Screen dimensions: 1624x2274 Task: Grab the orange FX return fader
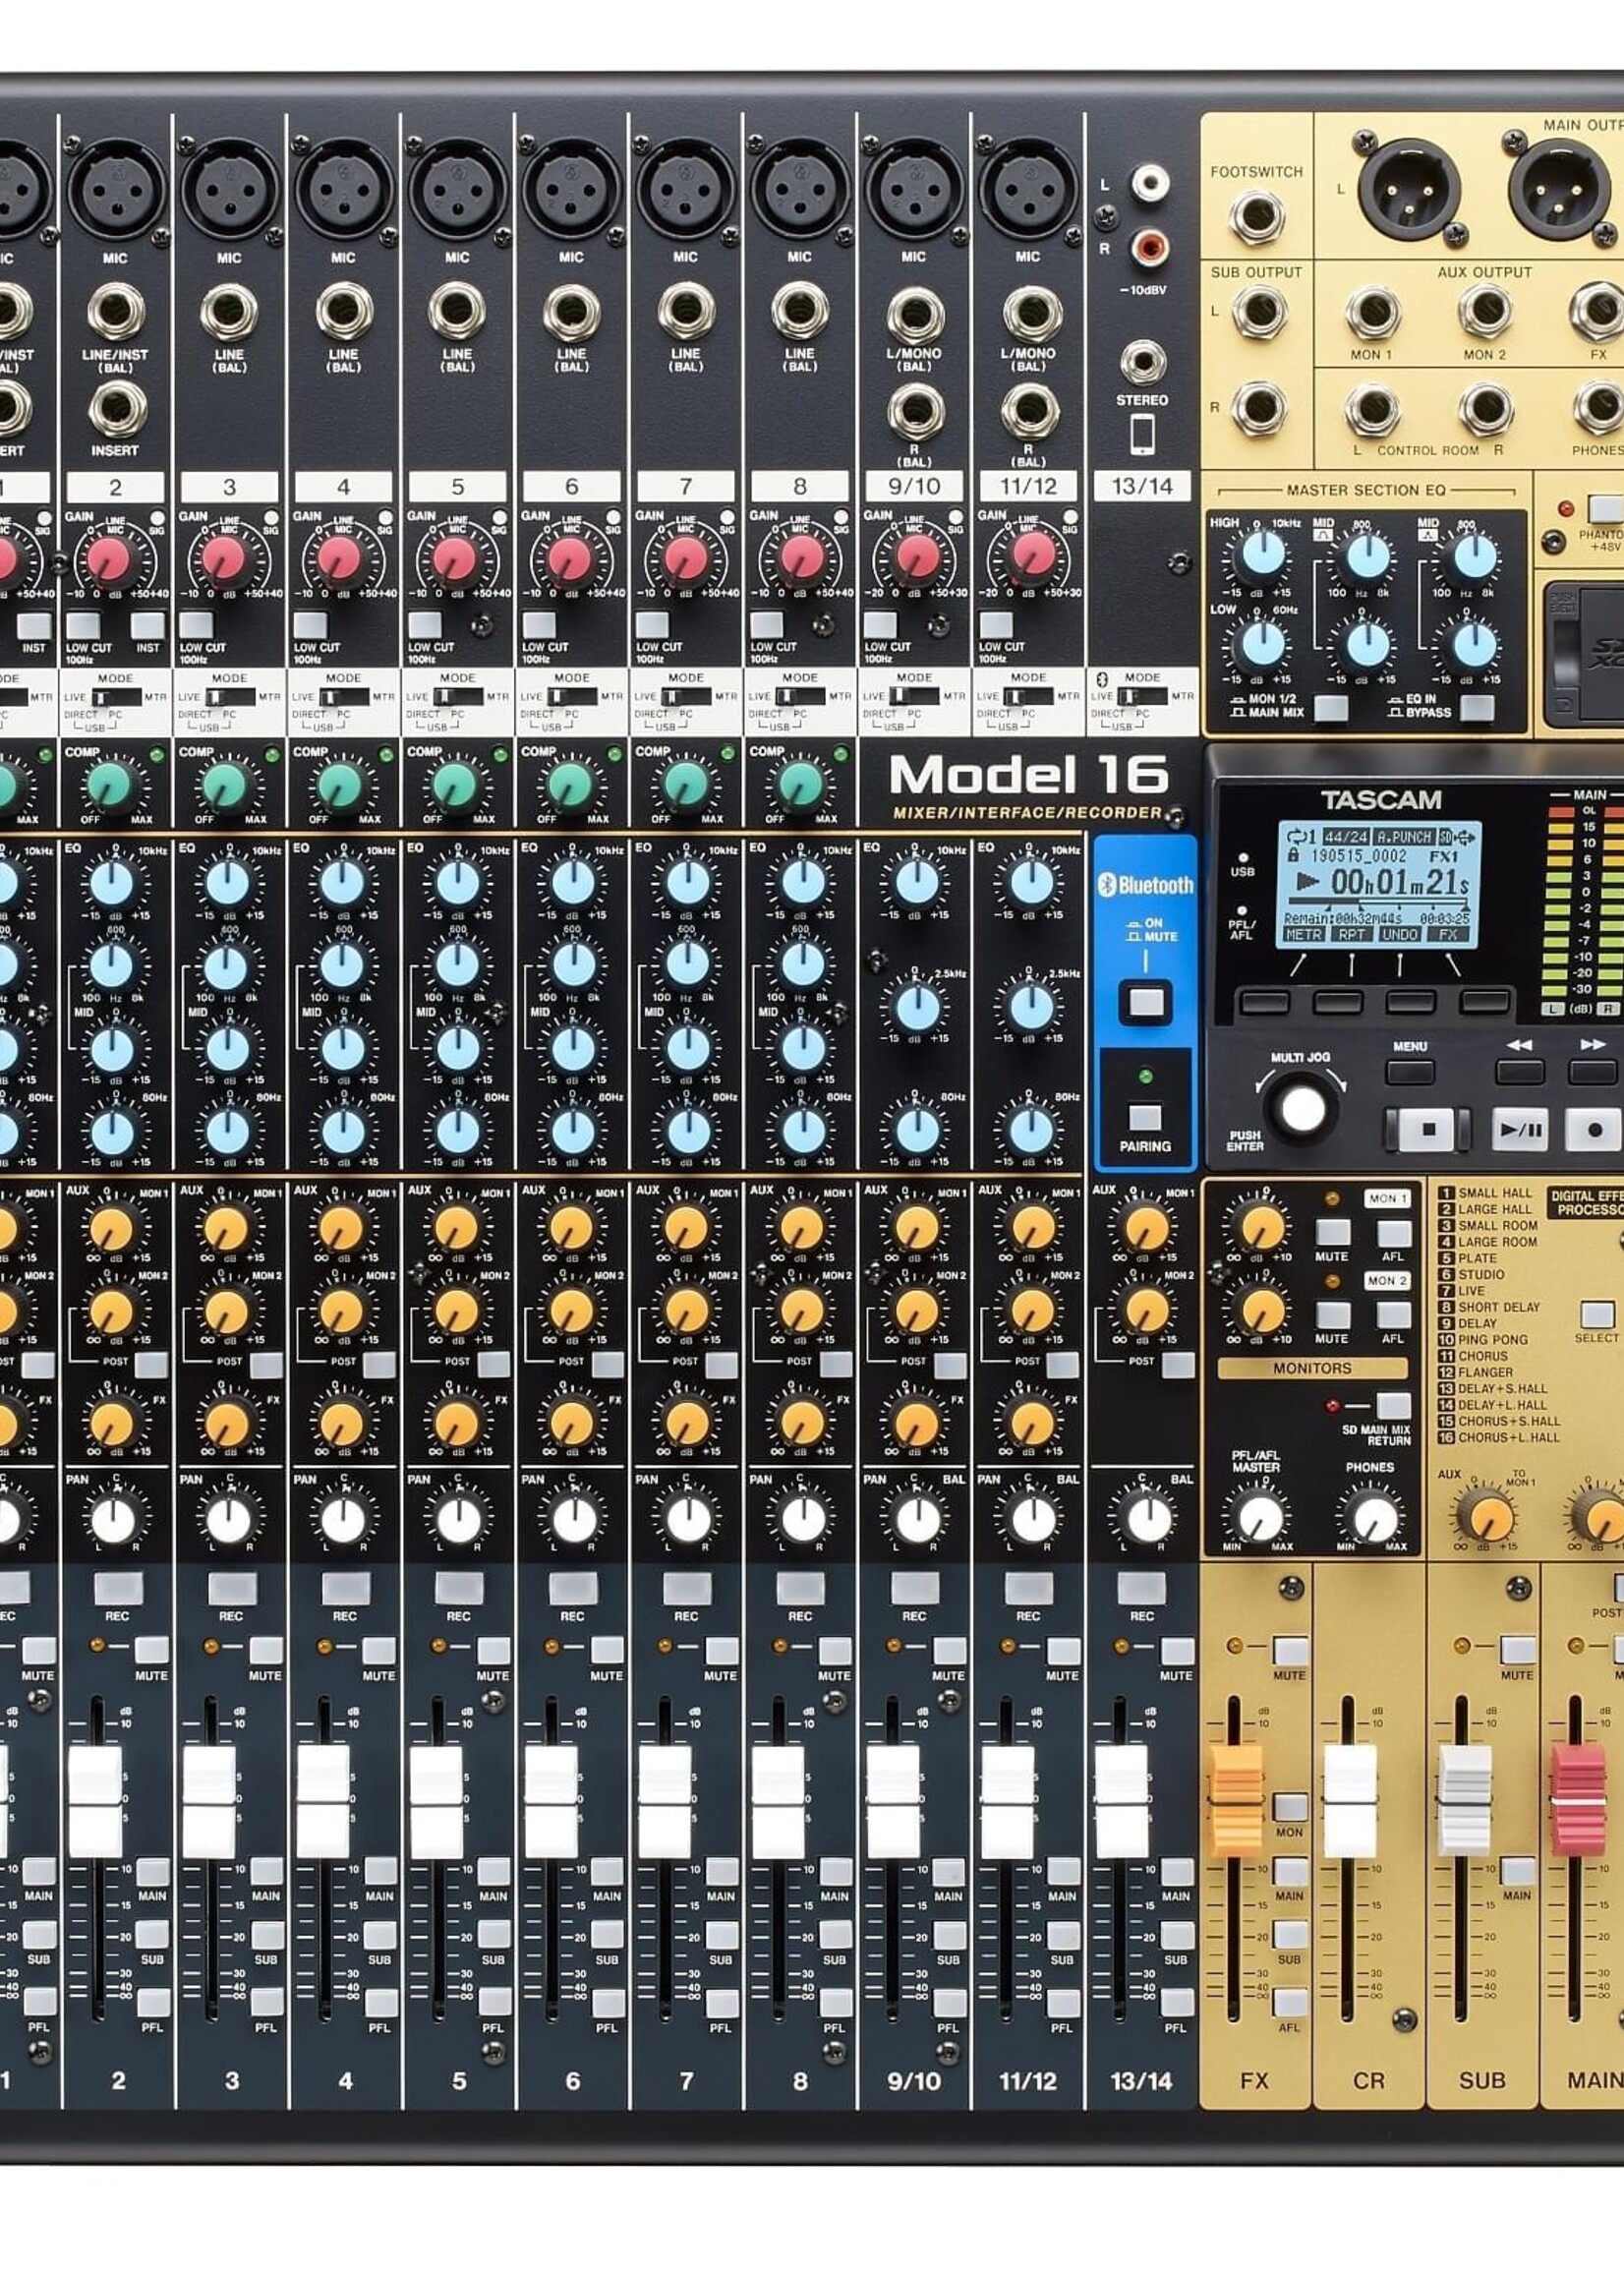click(1236, 1801)
